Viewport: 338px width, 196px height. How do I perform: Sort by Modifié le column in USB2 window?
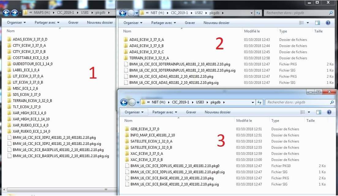point(252,31)
